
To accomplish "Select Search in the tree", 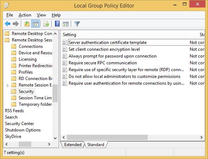I will coord(11,117).
